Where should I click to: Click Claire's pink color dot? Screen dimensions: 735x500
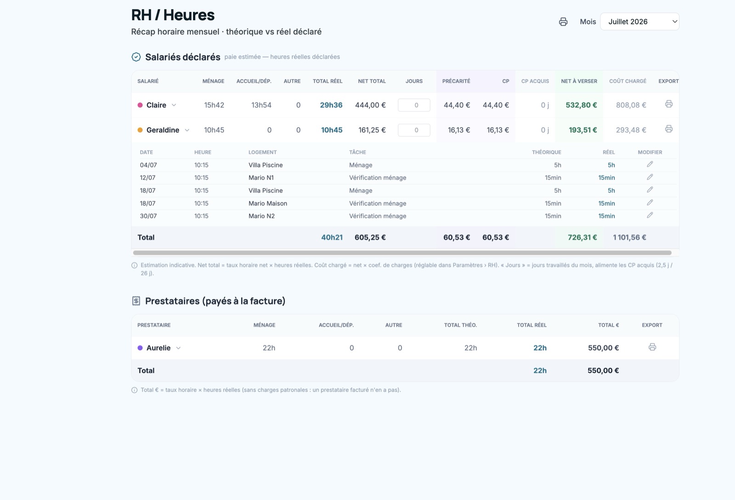pos(140,105)
